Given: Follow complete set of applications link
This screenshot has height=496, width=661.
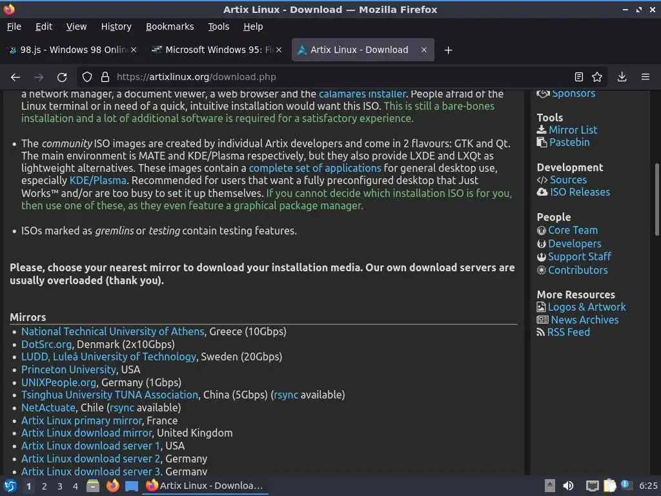Looking at the screenshot, I should click(x=315, y=169).
